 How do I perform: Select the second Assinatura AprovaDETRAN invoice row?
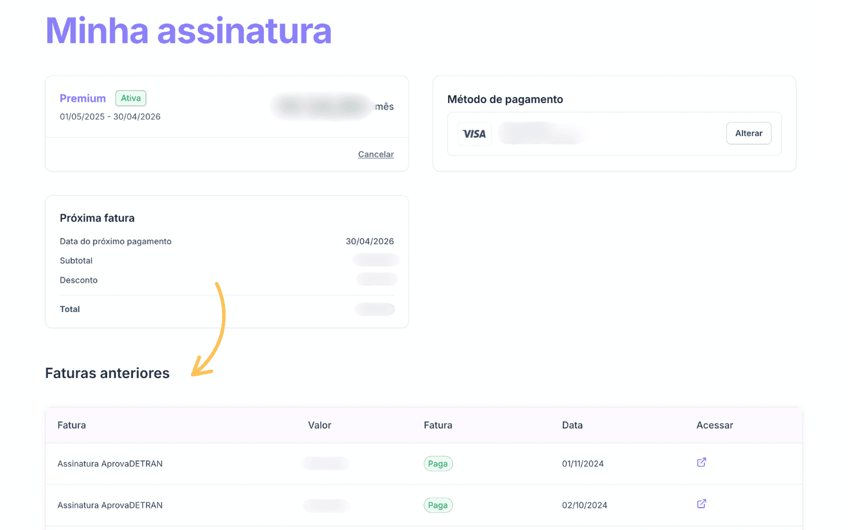click(x=424, y=505)
